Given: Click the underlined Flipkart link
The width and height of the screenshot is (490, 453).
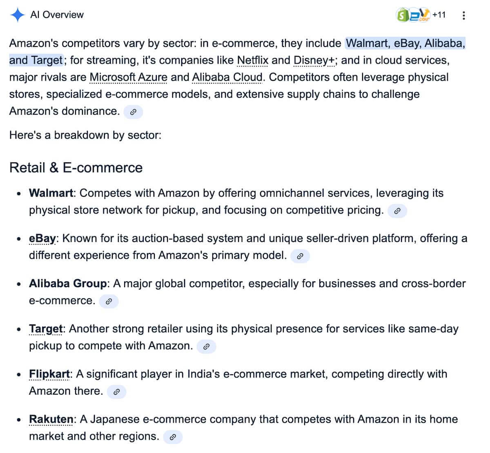Looking at the screenshot, I should (x=48, y=374).
